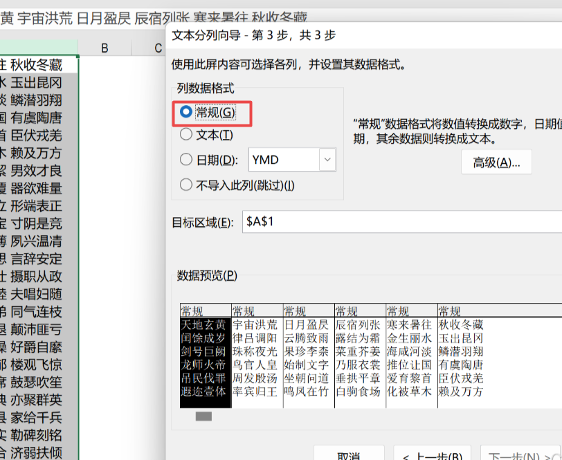Image resolution: width=562 pixels, height=460 pixels.
Task: Select the 常规 radio button
Action: tap(185, 112)
